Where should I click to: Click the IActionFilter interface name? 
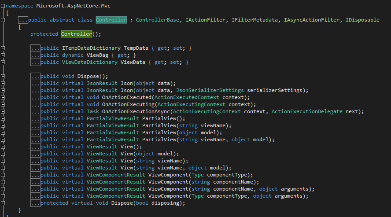point(205,20)
